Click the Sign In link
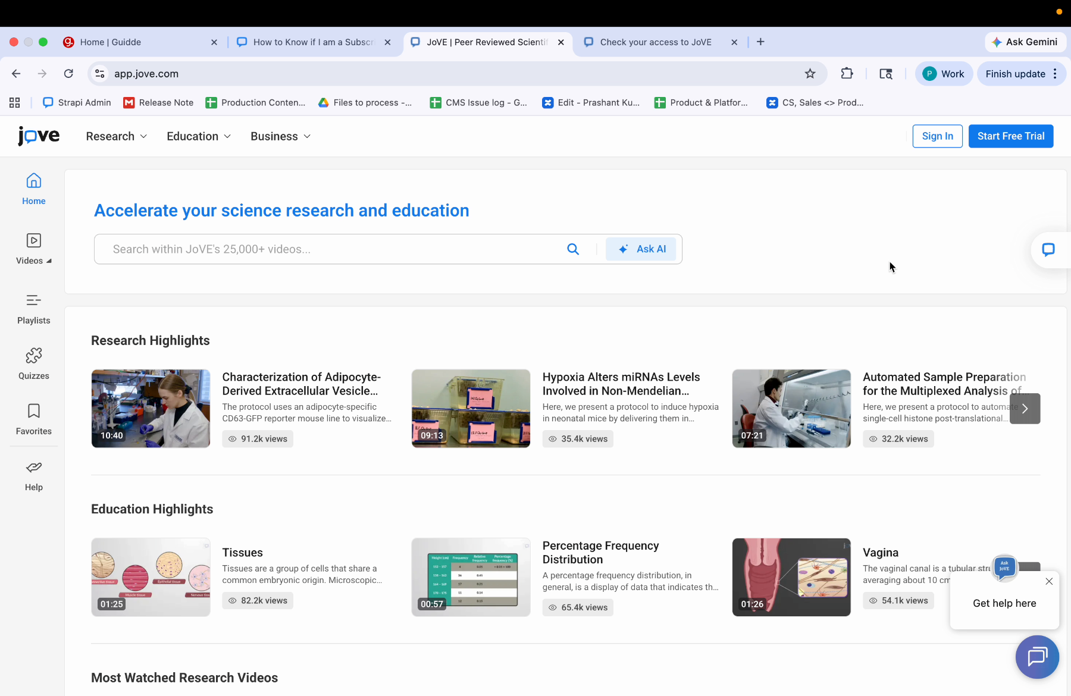Viewport: 1071px width, 696px height. click(937, 136)
